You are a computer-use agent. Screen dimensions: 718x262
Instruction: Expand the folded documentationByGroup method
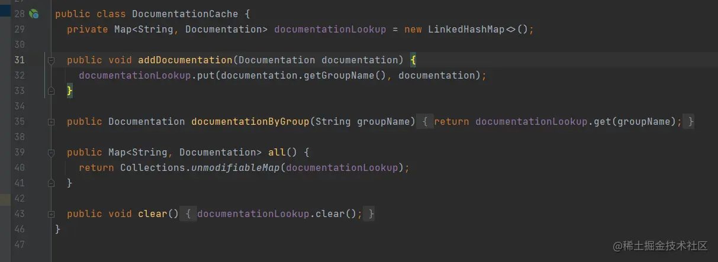pos(51,122)
